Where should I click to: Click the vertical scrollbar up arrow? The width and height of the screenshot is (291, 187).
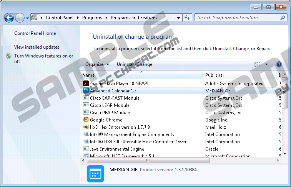coord(285,74)
